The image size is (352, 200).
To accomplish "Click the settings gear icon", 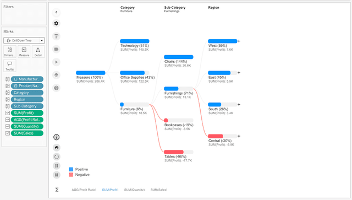I will pyautogui.click(x=56, y=23).
